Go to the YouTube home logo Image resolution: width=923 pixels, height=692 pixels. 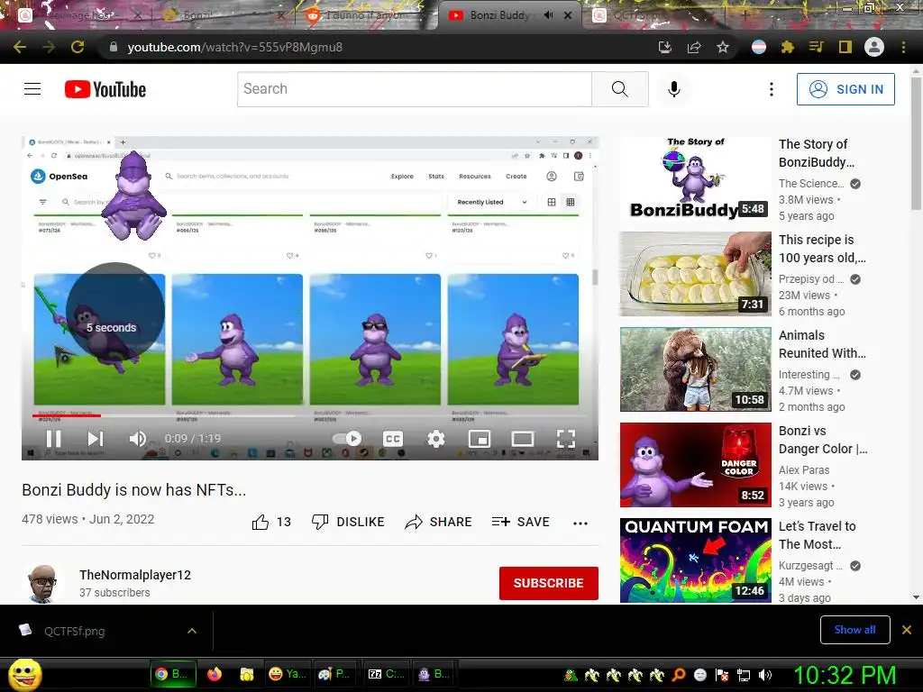(105, 89)
